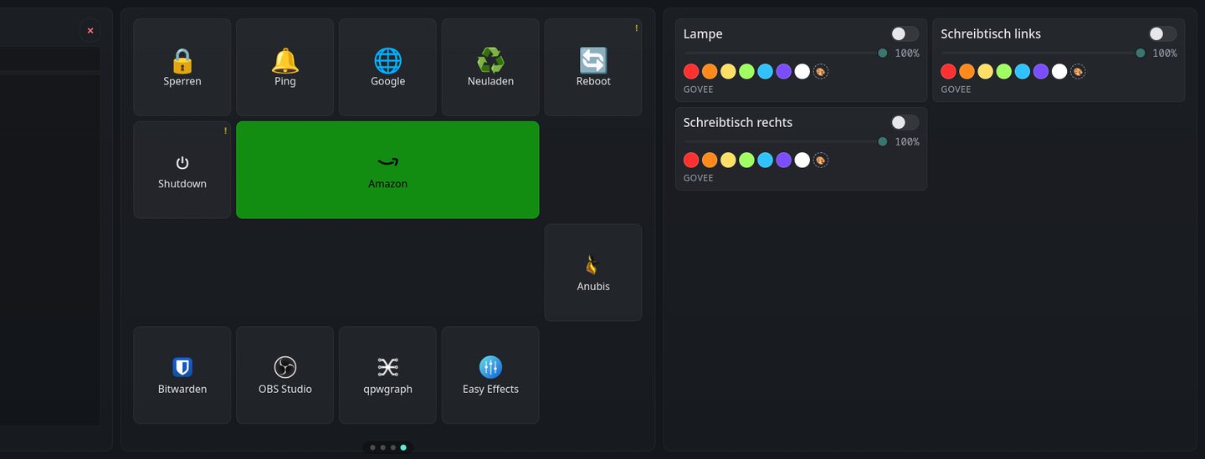
Task: Set Schreibtisch links color to orange
Action: click(x=967, y=72)
